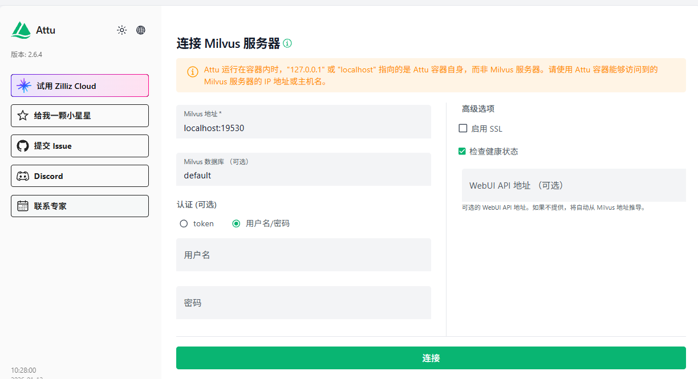Click info icon beside 连接 Milvus 服务器 title
This screenshot has width=698, height=379.
click(287, 43)
